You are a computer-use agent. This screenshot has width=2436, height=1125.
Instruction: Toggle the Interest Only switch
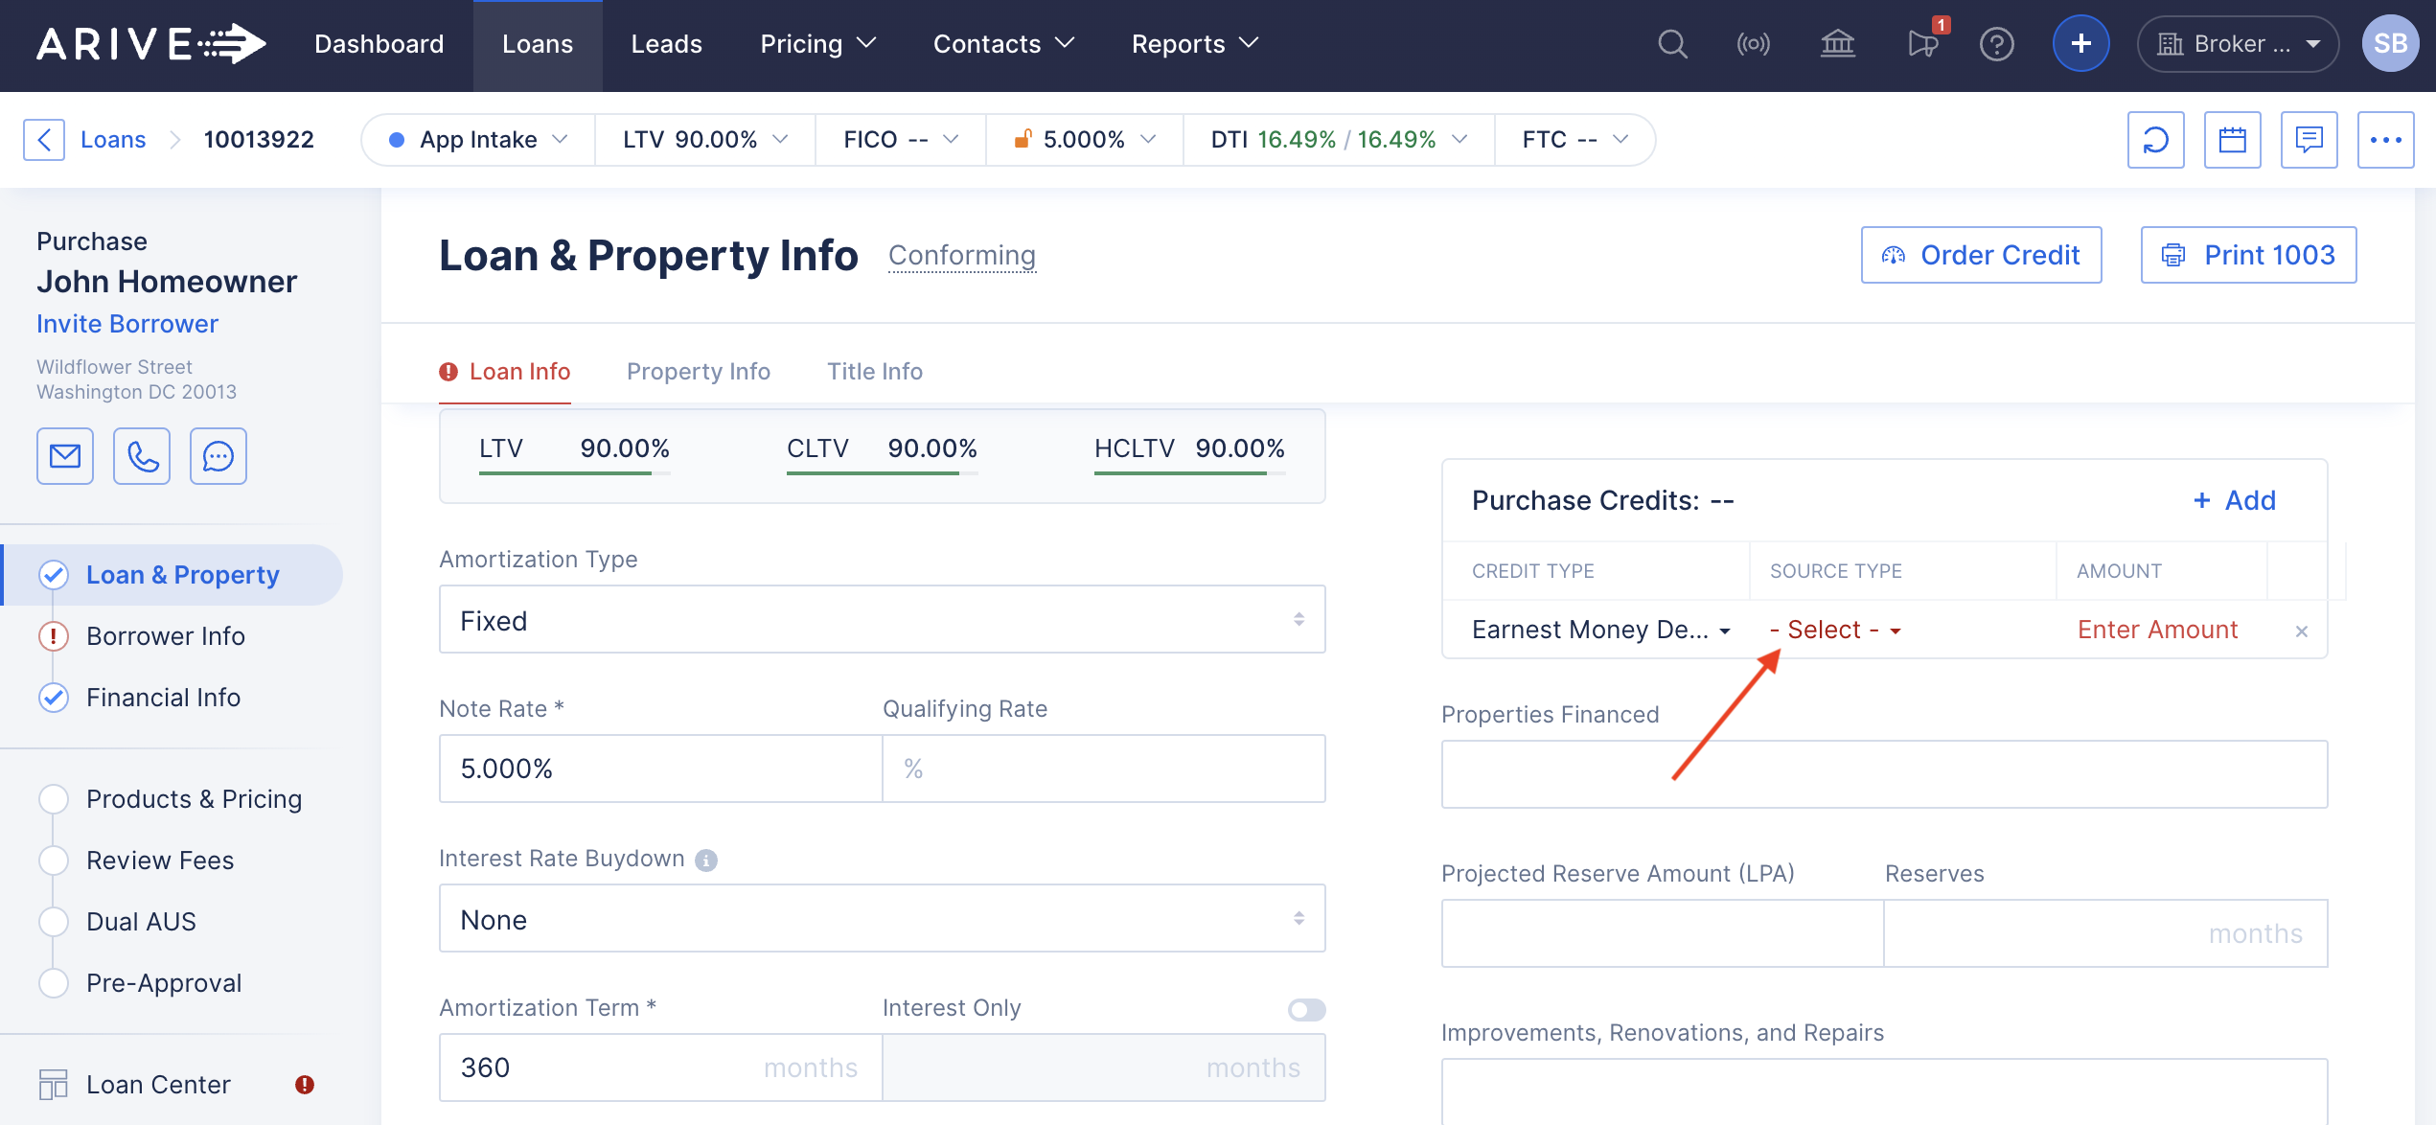tap(1306, 1009)
